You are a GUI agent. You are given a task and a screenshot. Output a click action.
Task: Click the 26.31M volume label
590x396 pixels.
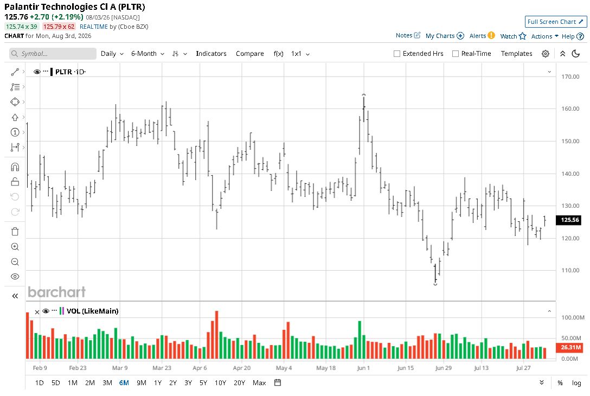pyautogui.click(x=570, y=347)
